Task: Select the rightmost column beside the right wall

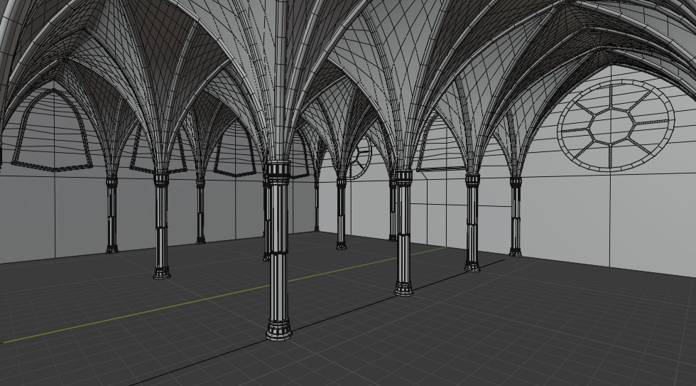Action: pyautogui.click(x=516, y=216)
